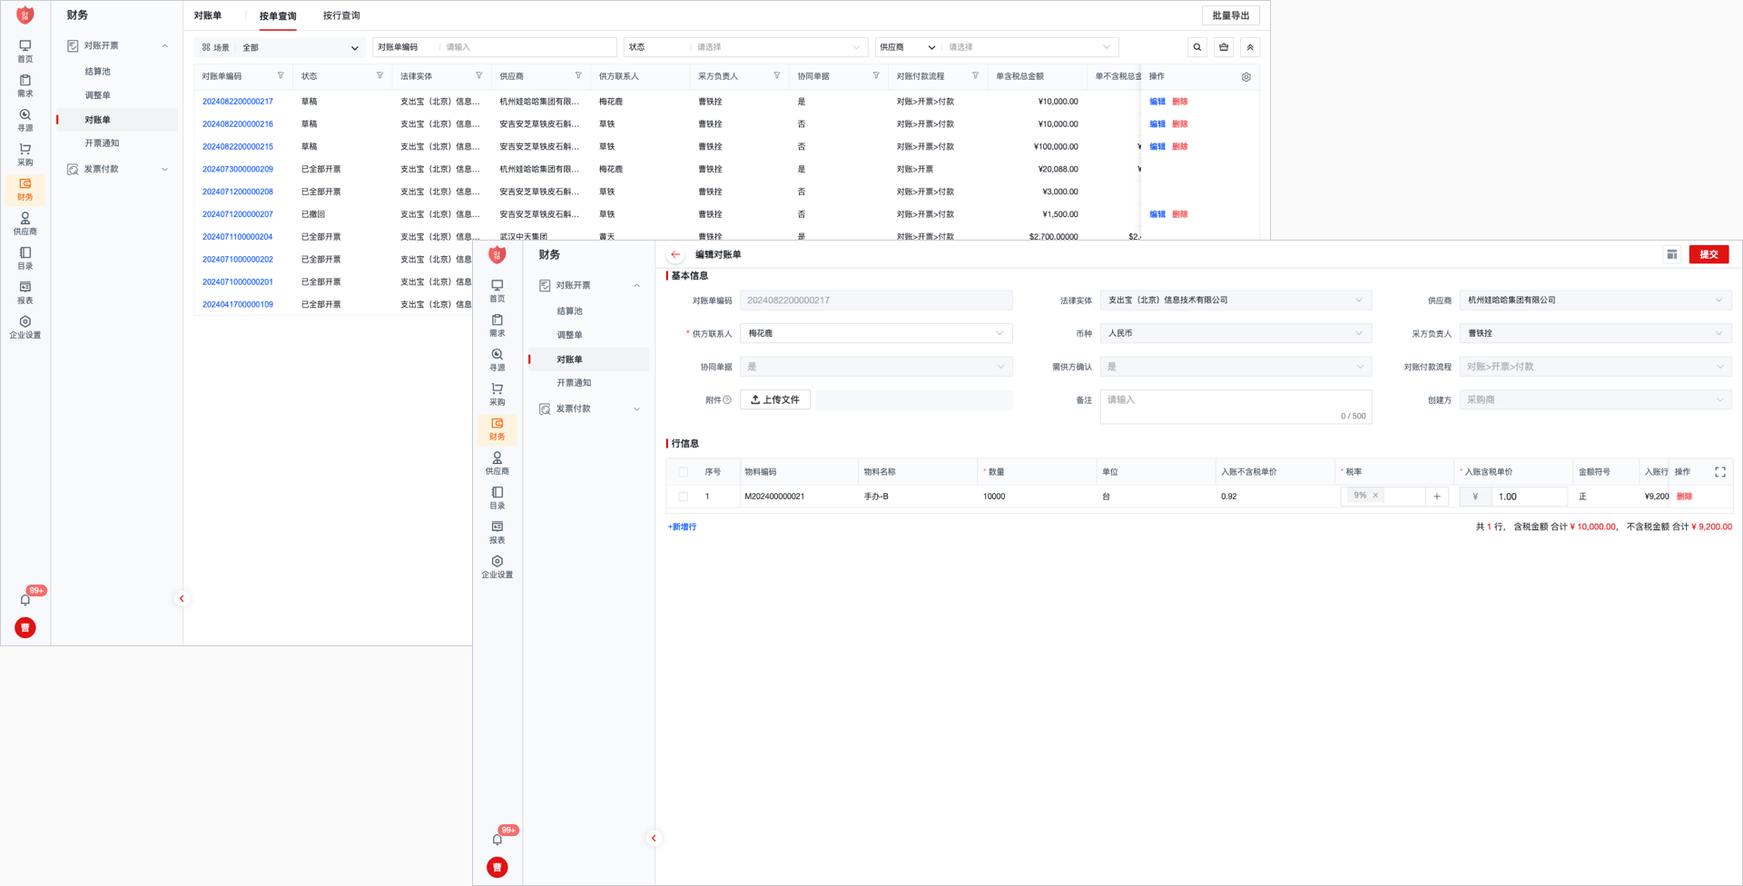This screenshot has height=886, width=1743.
Task: Click 删除 in the M202400000021 row
Action: 1685,497
